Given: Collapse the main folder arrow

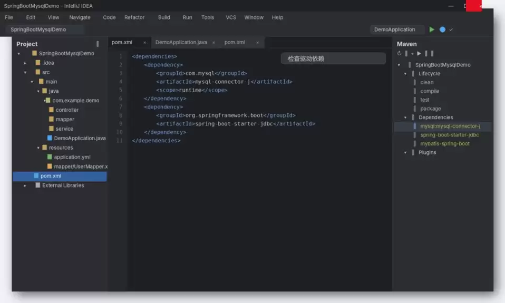Looking at the screenshot, I should pyautogui.click(x=32, y=82).
